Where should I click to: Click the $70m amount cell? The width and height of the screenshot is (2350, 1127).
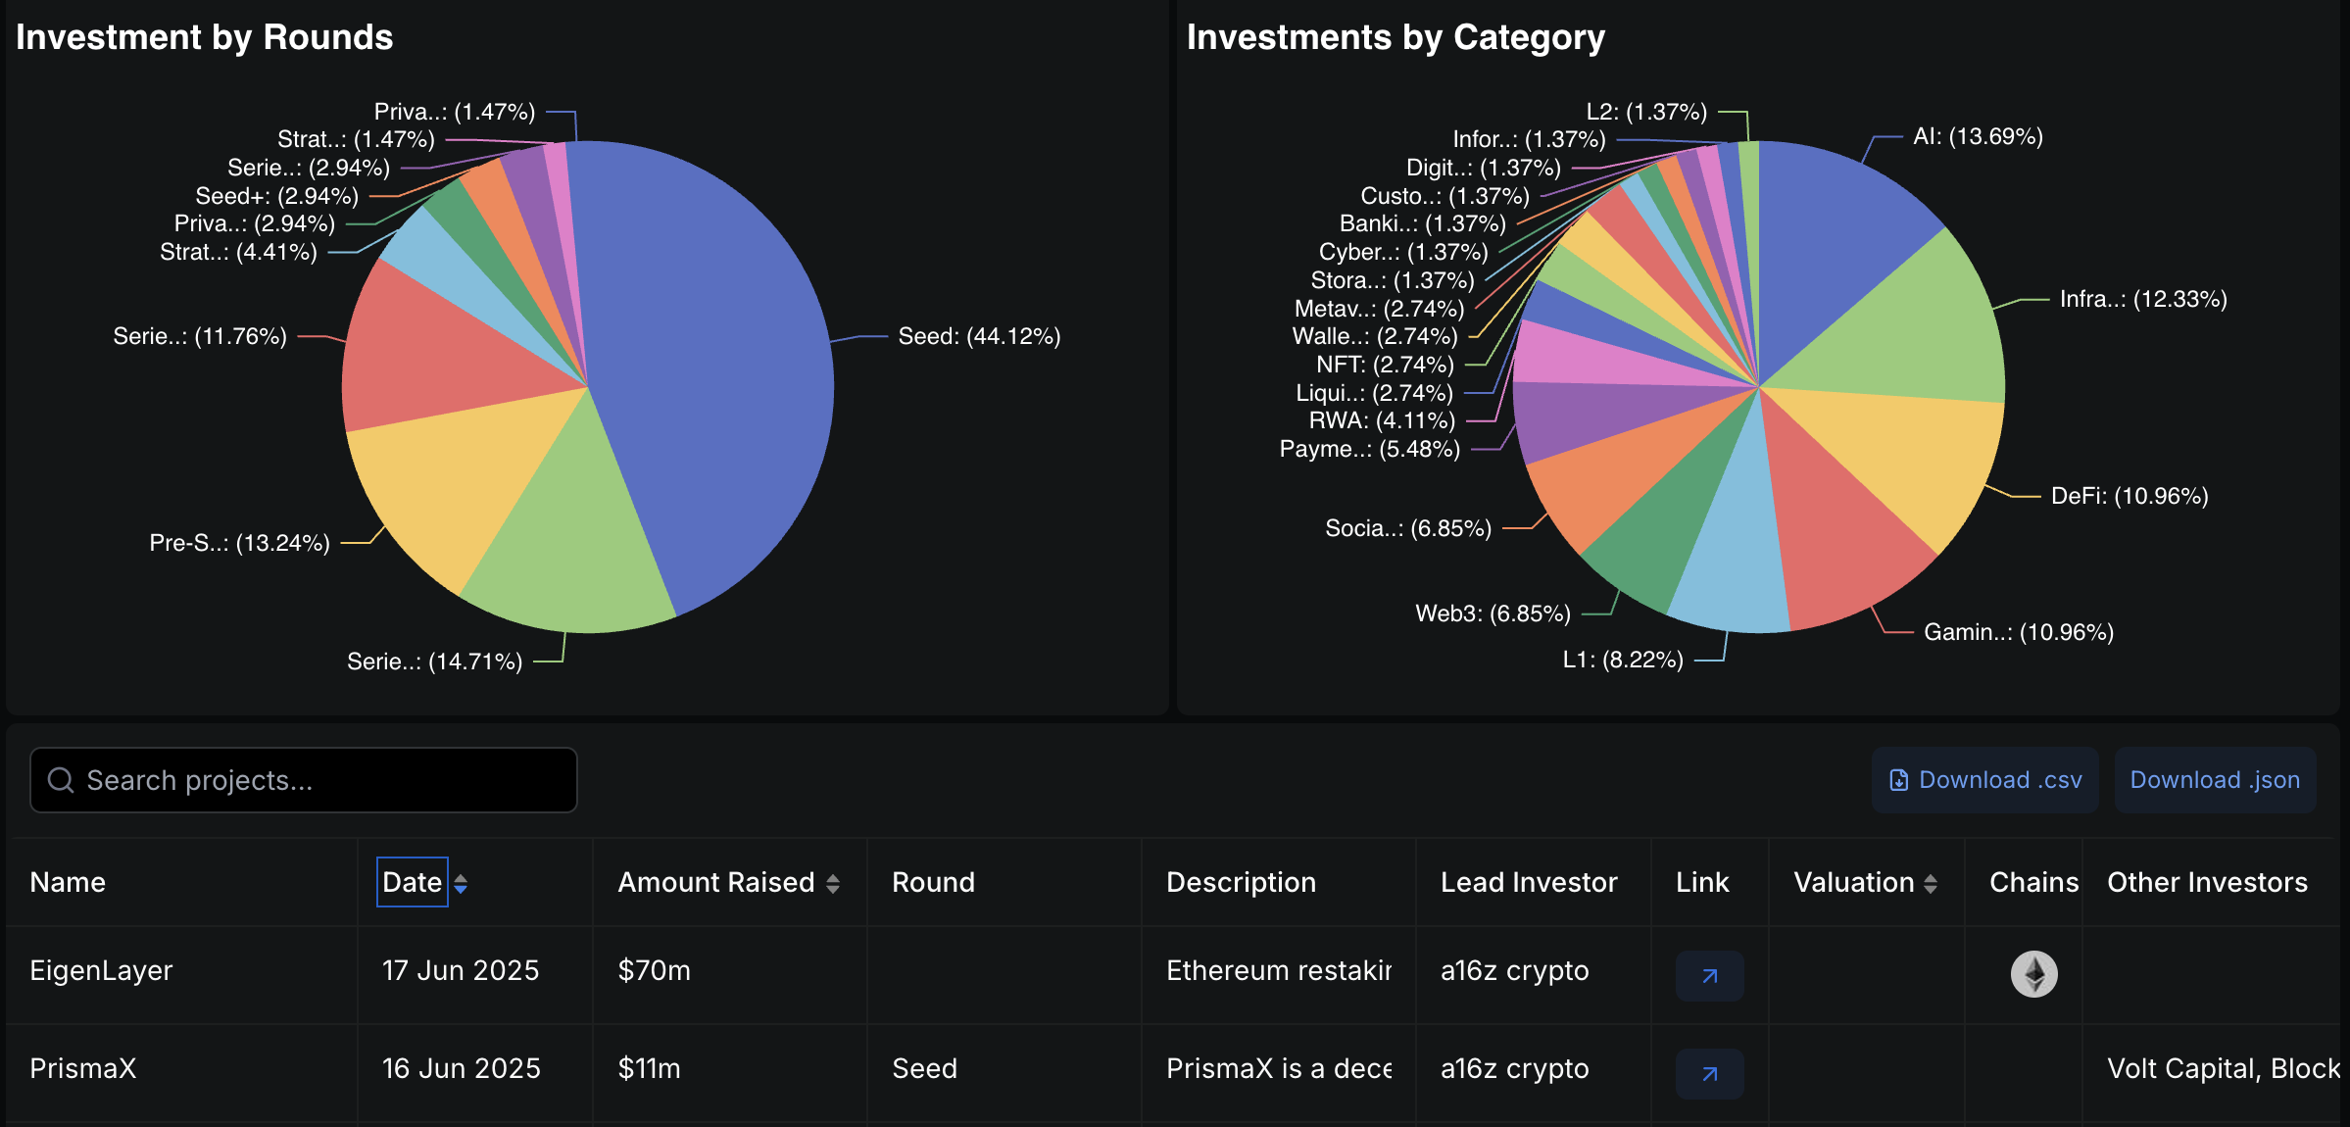pos(654,970)
